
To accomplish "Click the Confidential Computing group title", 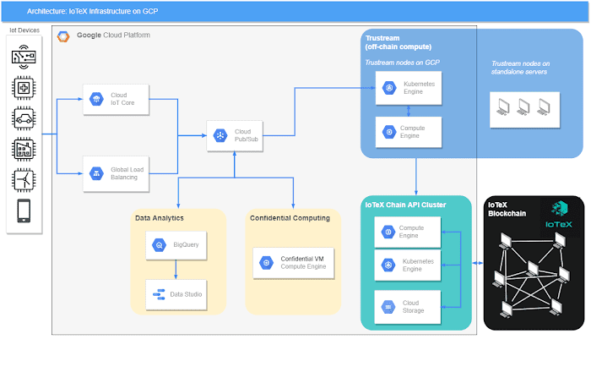I will pyautogui.click(x=290, y=218).
